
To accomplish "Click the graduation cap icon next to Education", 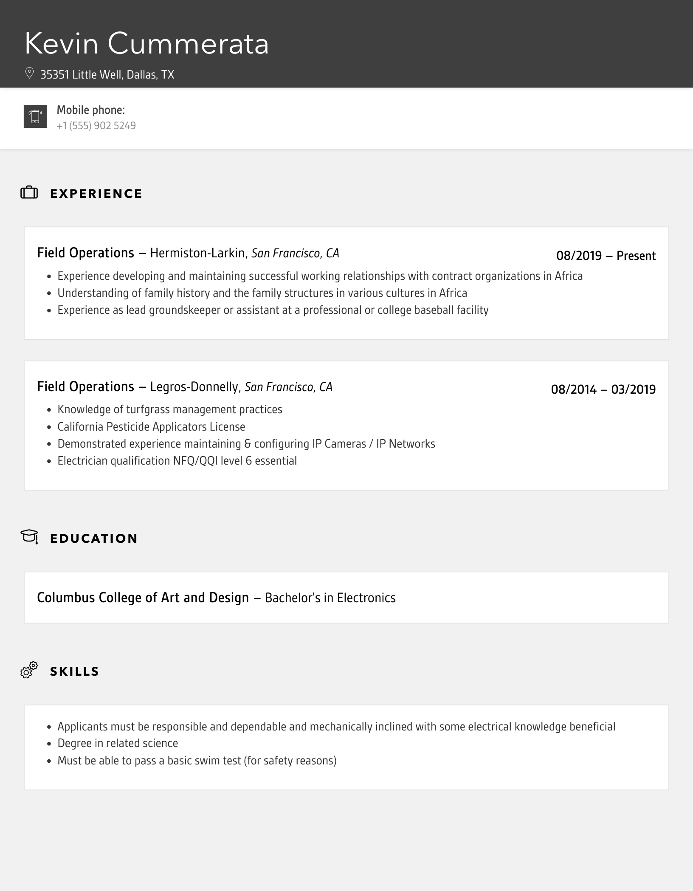I will coord(29,537).
